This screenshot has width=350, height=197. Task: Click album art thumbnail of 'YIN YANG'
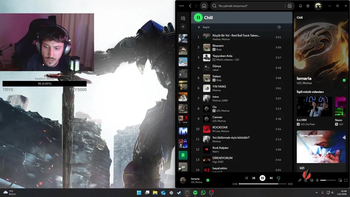click(x=207, y=88)
